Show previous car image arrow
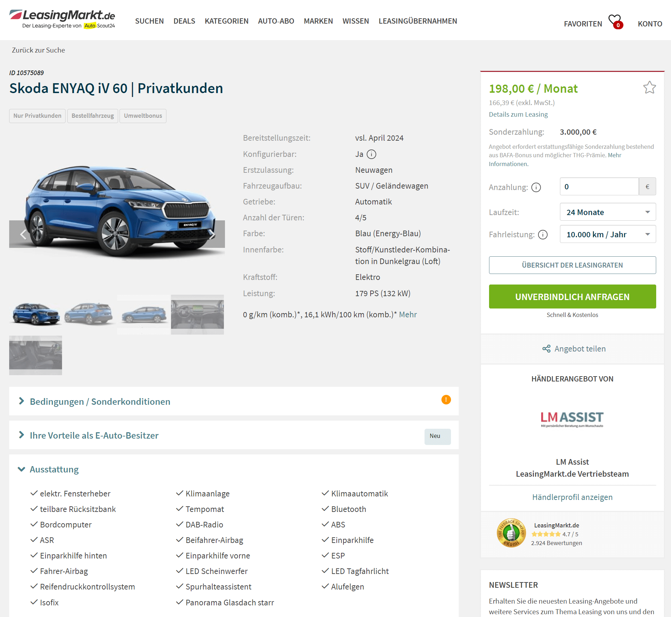The image size is (671, 617). pyautogui.click(x=23, y=234)
